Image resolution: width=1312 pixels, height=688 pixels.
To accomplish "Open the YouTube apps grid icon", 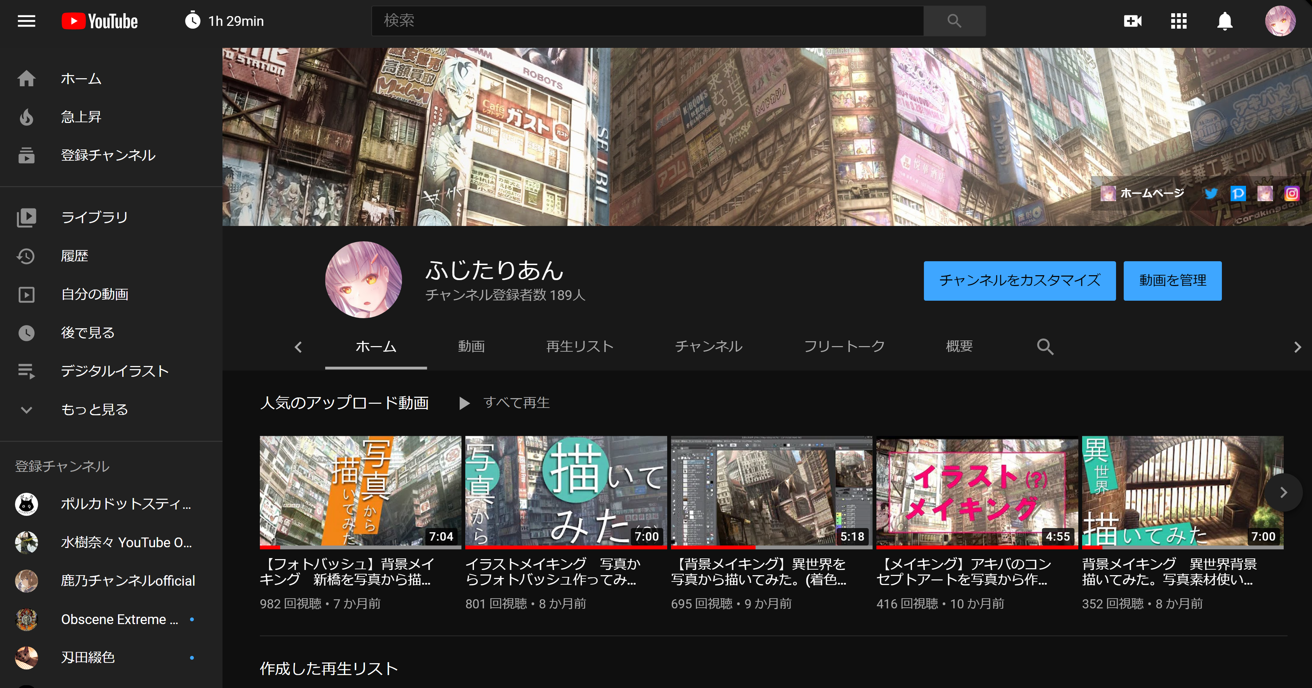I will 1179,21.
